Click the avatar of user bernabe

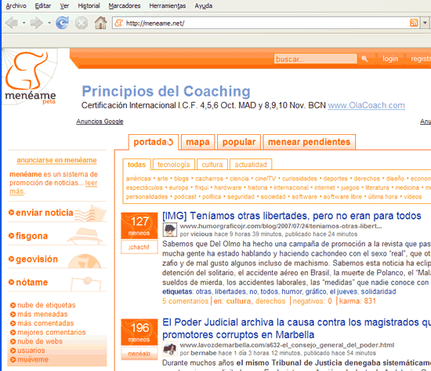click(169, 349)
